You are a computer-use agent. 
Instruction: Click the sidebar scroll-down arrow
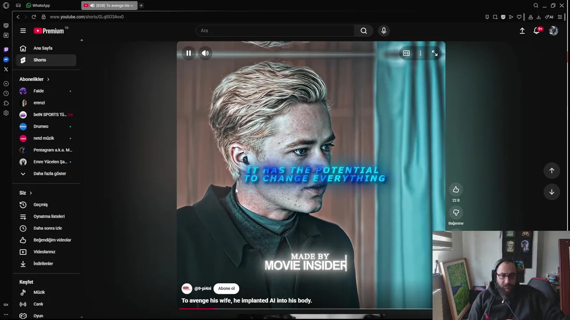(x=81, y=317)
